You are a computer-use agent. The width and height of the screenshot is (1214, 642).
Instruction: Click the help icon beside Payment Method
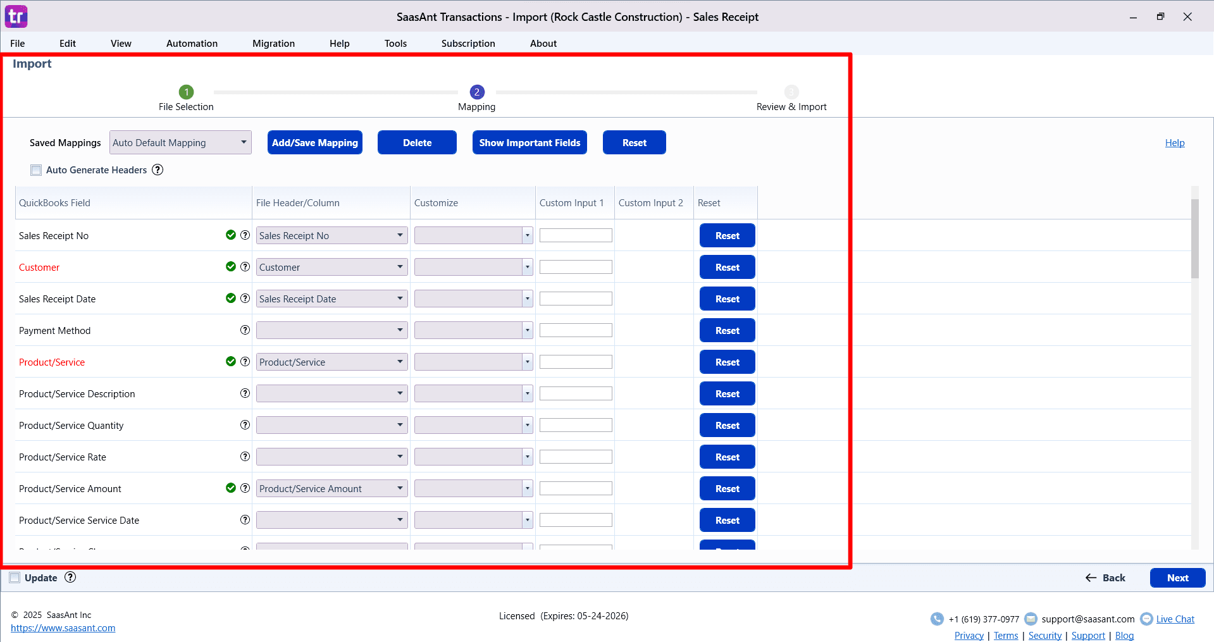click(245, 330)
